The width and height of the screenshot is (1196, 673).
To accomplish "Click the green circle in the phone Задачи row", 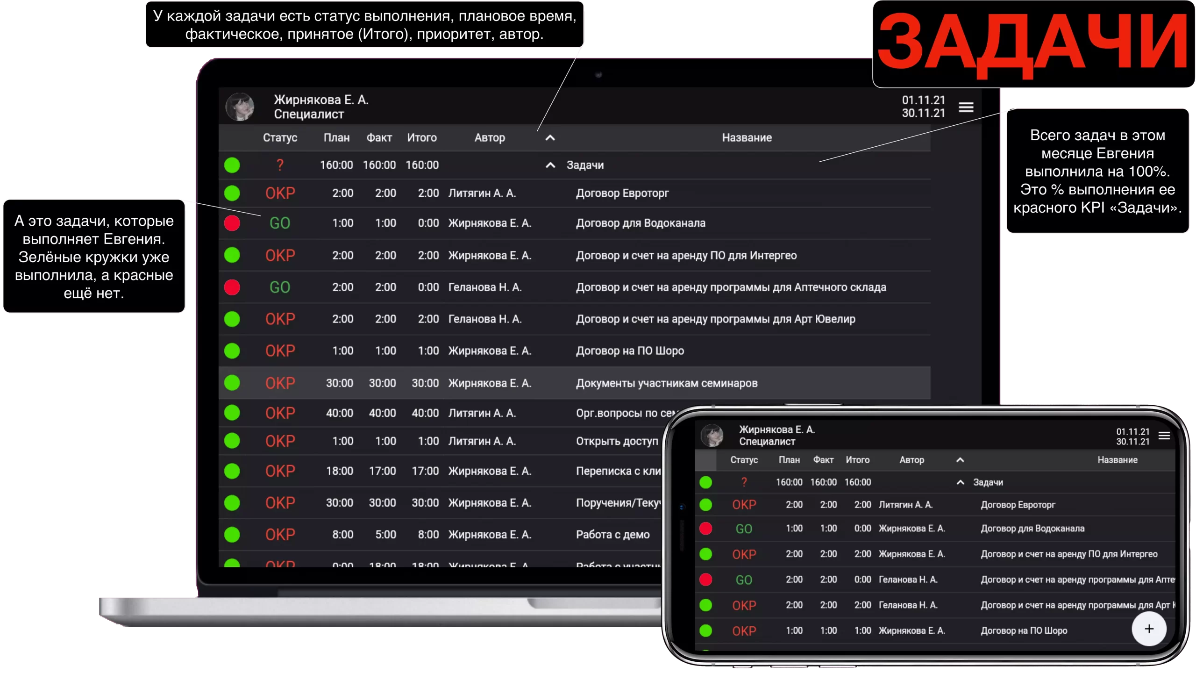I will click(705, 482).
